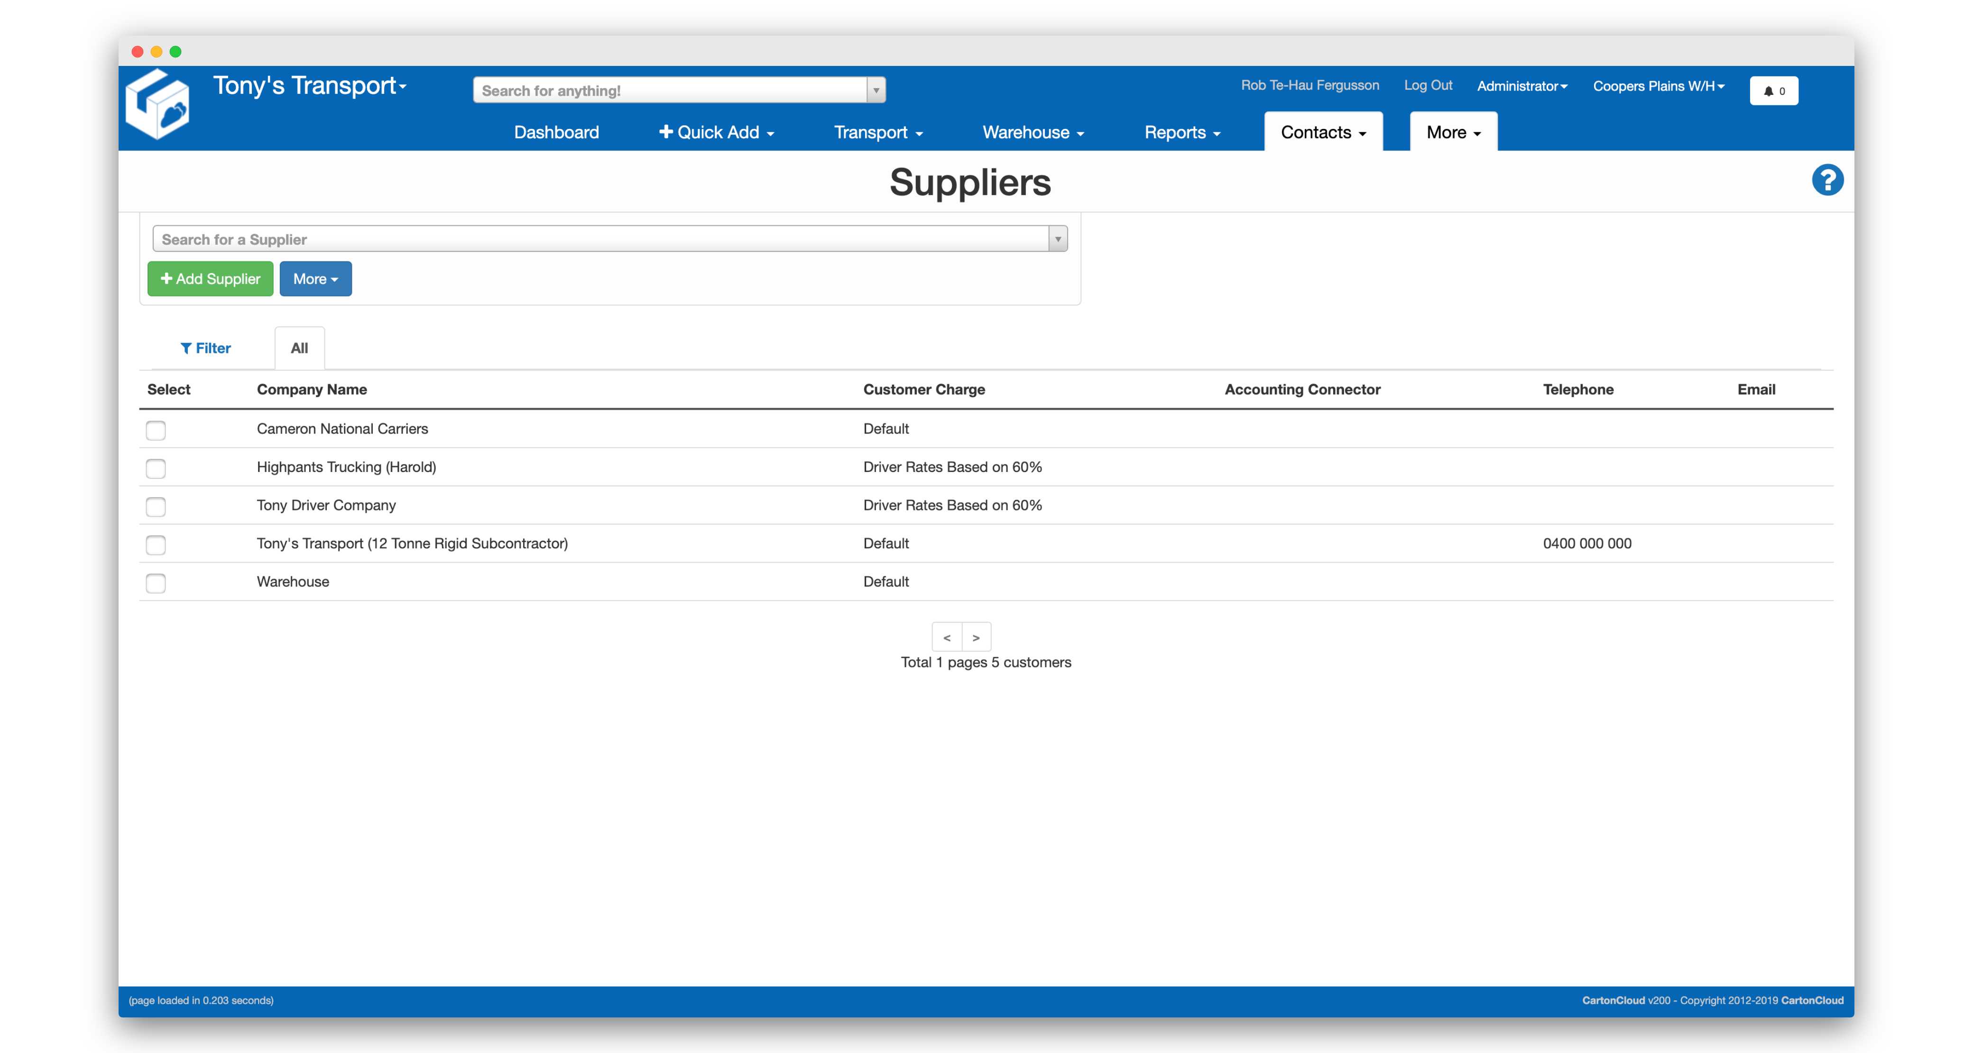Expand the More dropdown beside Add Supplier
The image size is (1973, 1053).
tap(315, 279)
